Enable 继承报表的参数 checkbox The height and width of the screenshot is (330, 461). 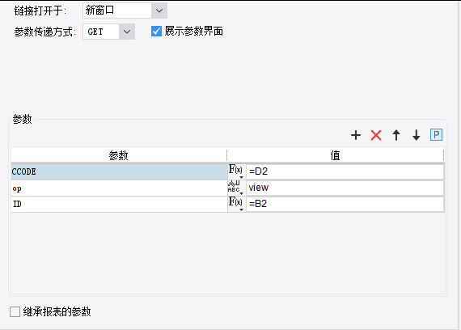pyautogui.click(x=15, y=311)
